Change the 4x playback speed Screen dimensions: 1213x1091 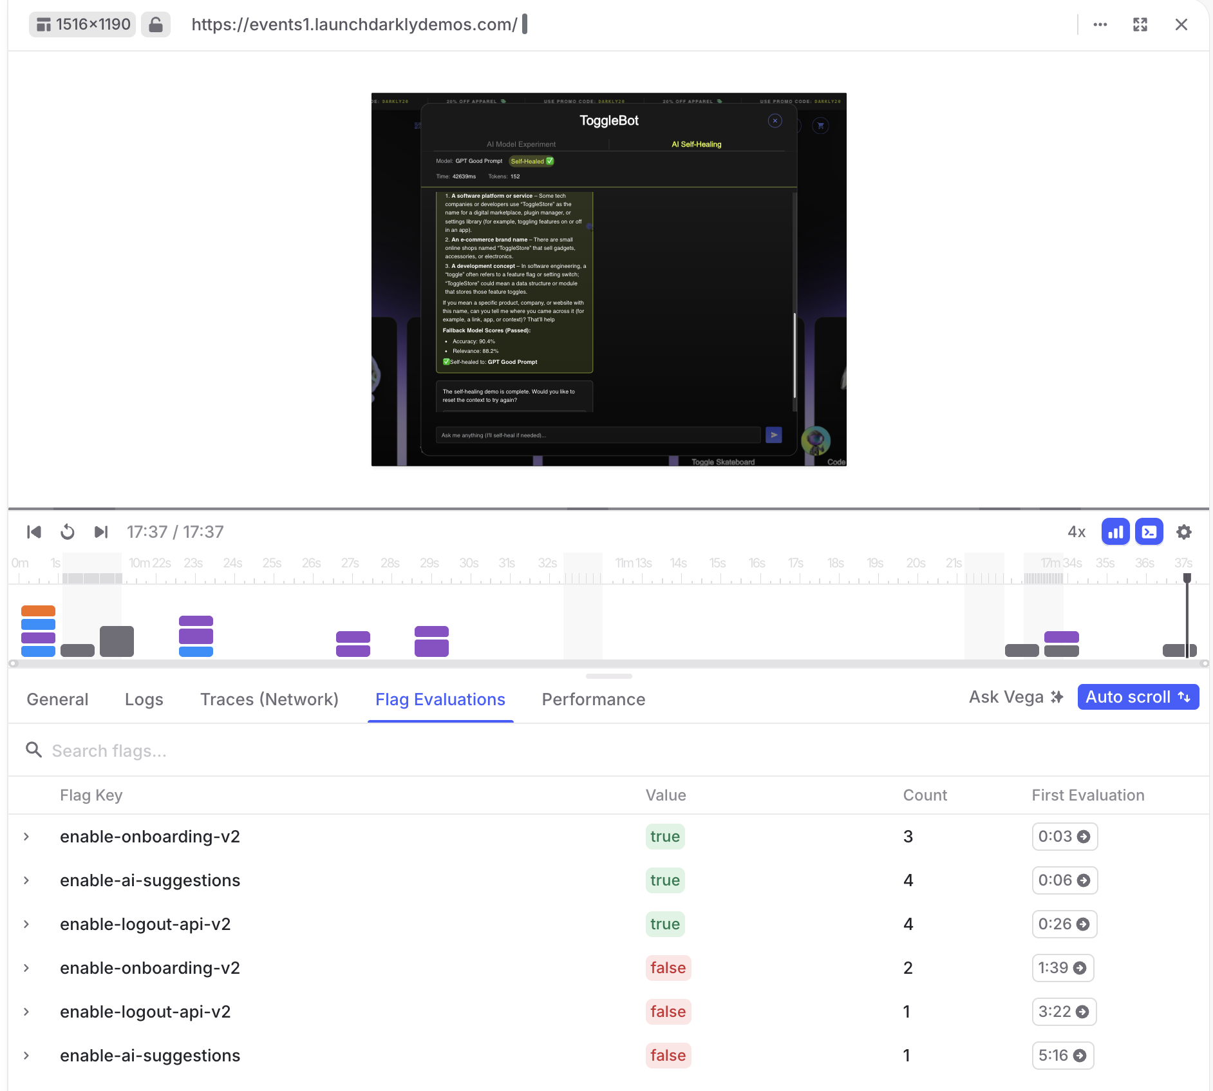1076,532
